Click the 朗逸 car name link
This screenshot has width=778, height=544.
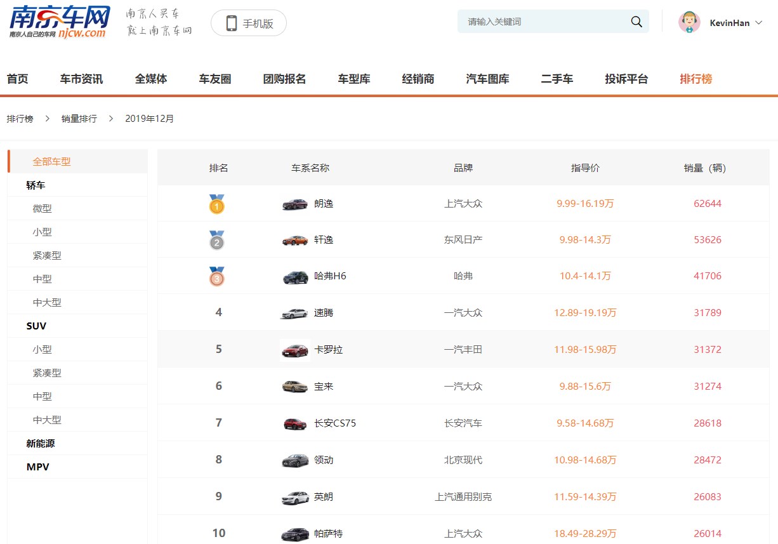coord(324,204)
